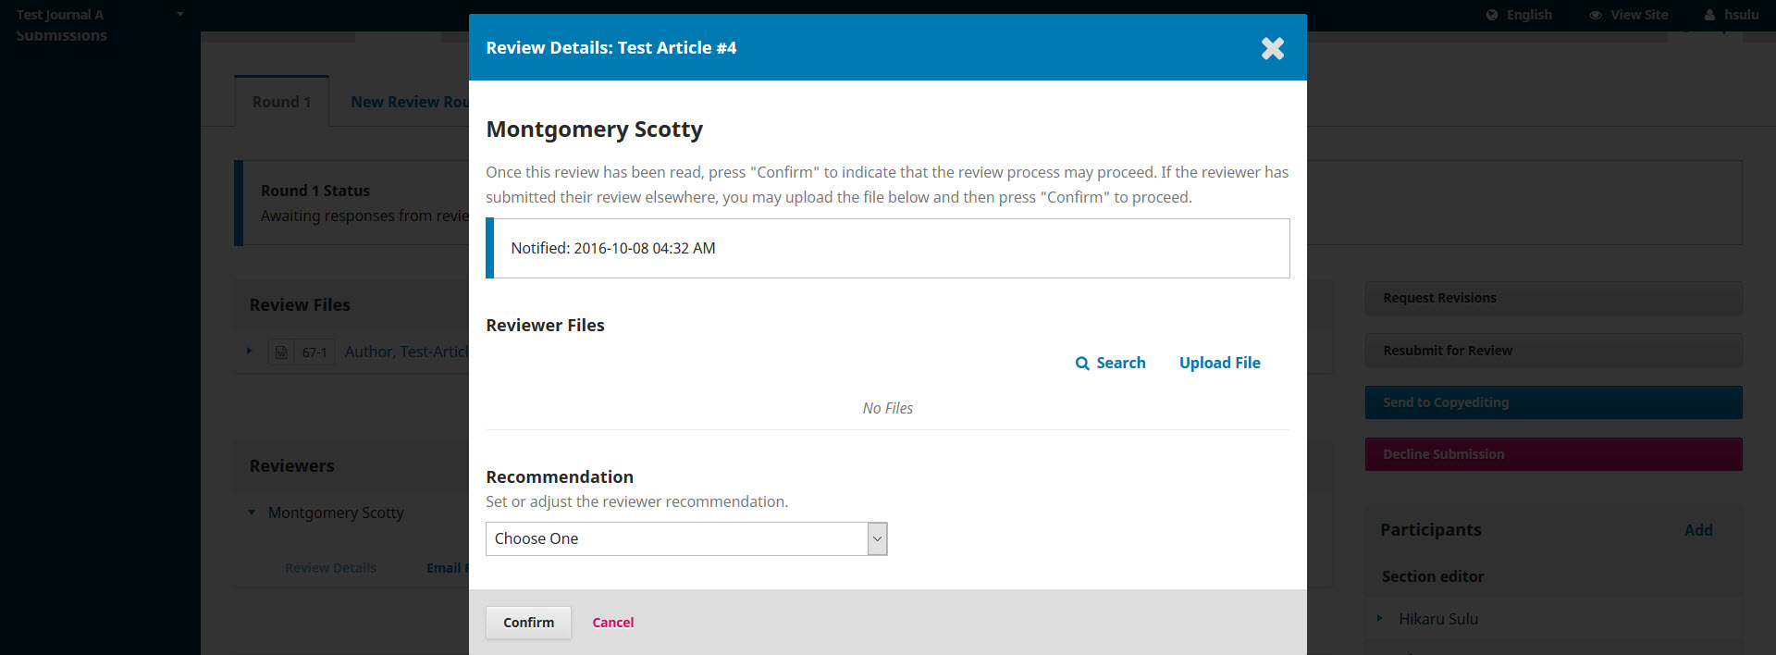This screenshot has width=1776, height=655.
Task: Collapse the Montgomery Scotty reviewer row
Action: coord(252,513)
